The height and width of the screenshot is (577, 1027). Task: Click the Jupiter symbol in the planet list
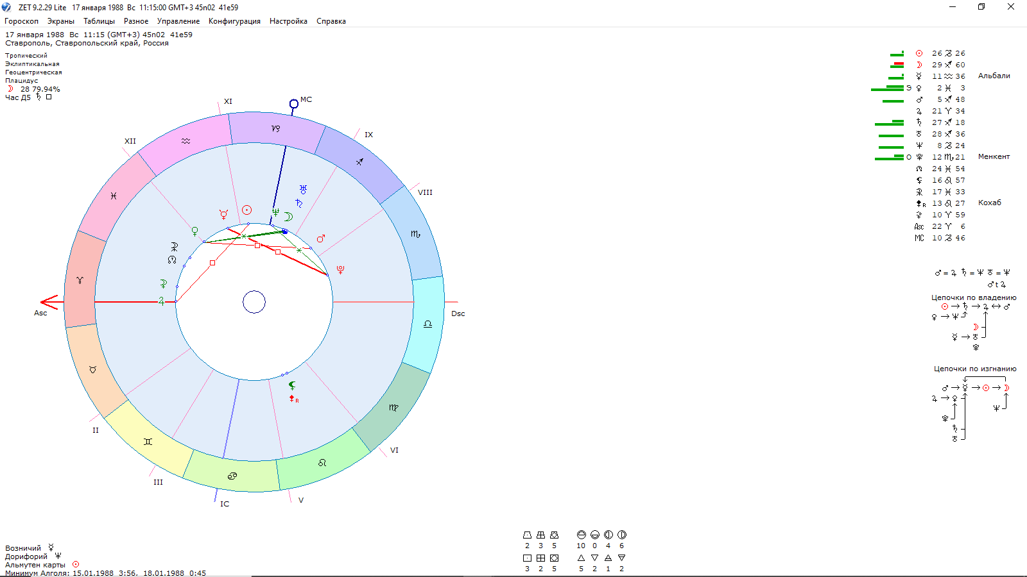tap(919, 111)
